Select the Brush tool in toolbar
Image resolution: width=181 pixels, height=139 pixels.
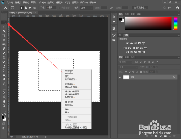click(x=4, y=53)
